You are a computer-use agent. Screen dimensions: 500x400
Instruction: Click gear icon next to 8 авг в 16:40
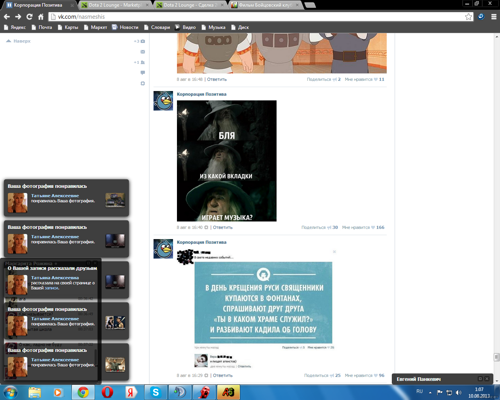click(x=206, y=227)
